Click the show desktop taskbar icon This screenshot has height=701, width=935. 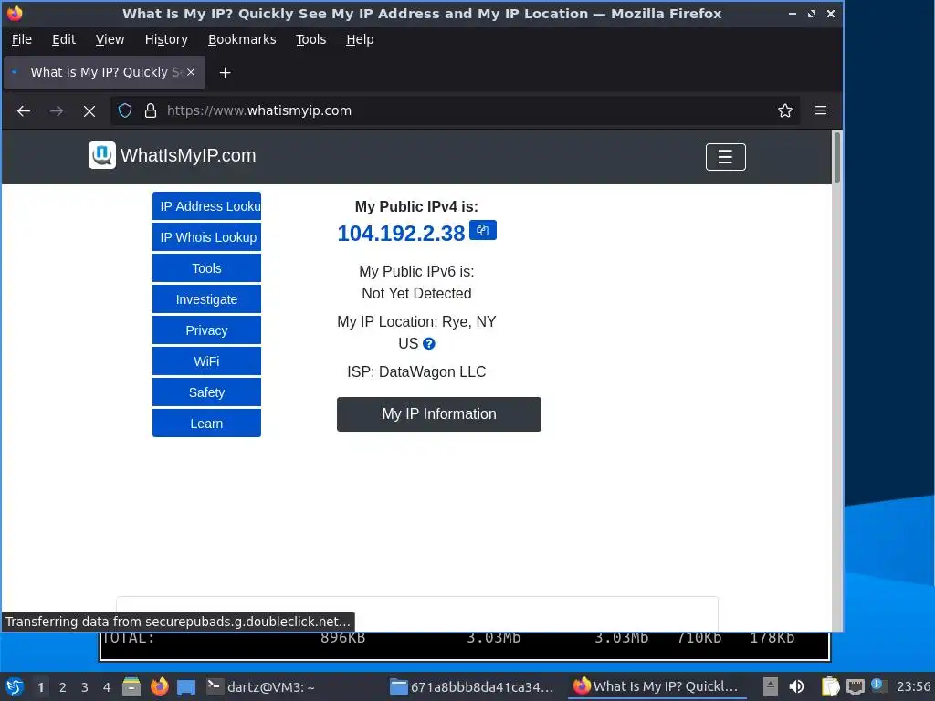click(x=186, y=686)
